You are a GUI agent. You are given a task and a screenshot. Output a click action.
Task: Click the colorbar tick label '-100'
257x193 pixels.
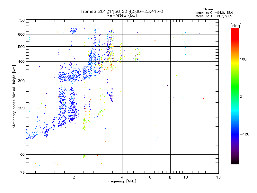244,134
